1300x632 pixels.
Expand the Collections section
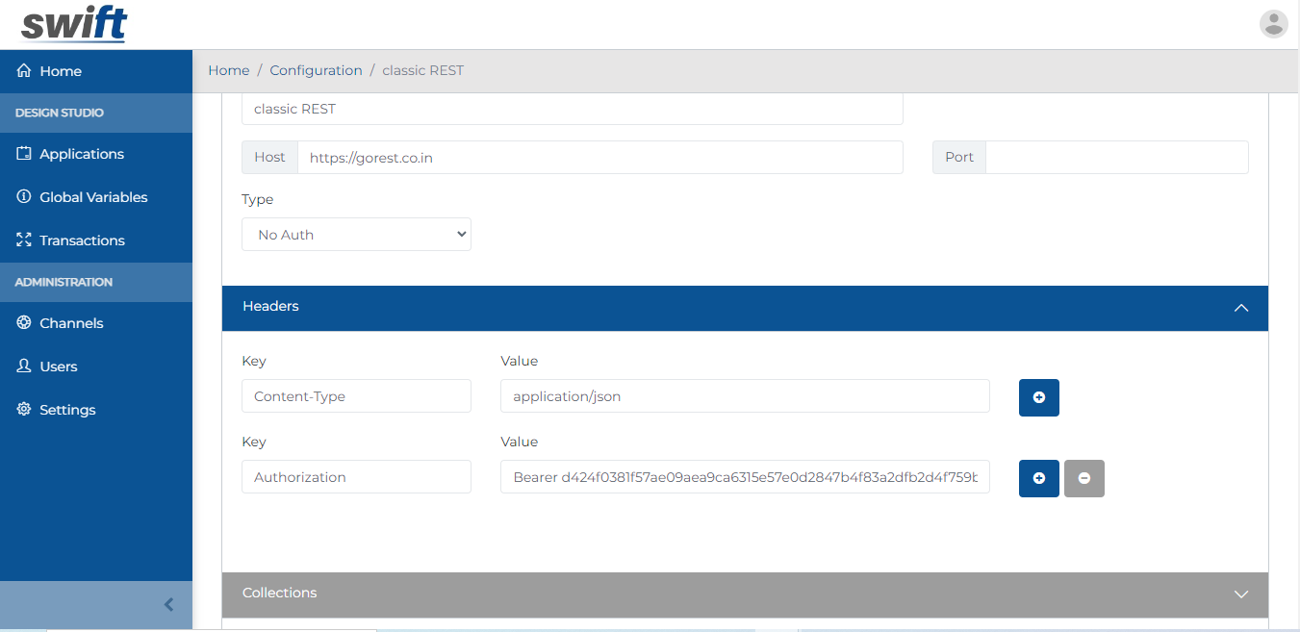tap(1240, 594)
